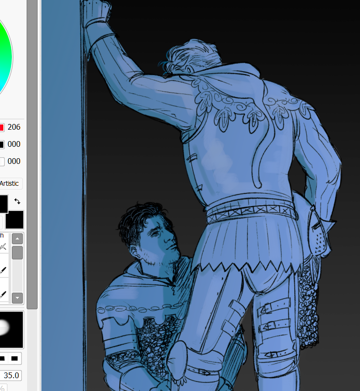This screenshot has width=360, height=391.
Task: Pick the foreground color swatch
Action: pyautogui.click(x=4, y=204)
